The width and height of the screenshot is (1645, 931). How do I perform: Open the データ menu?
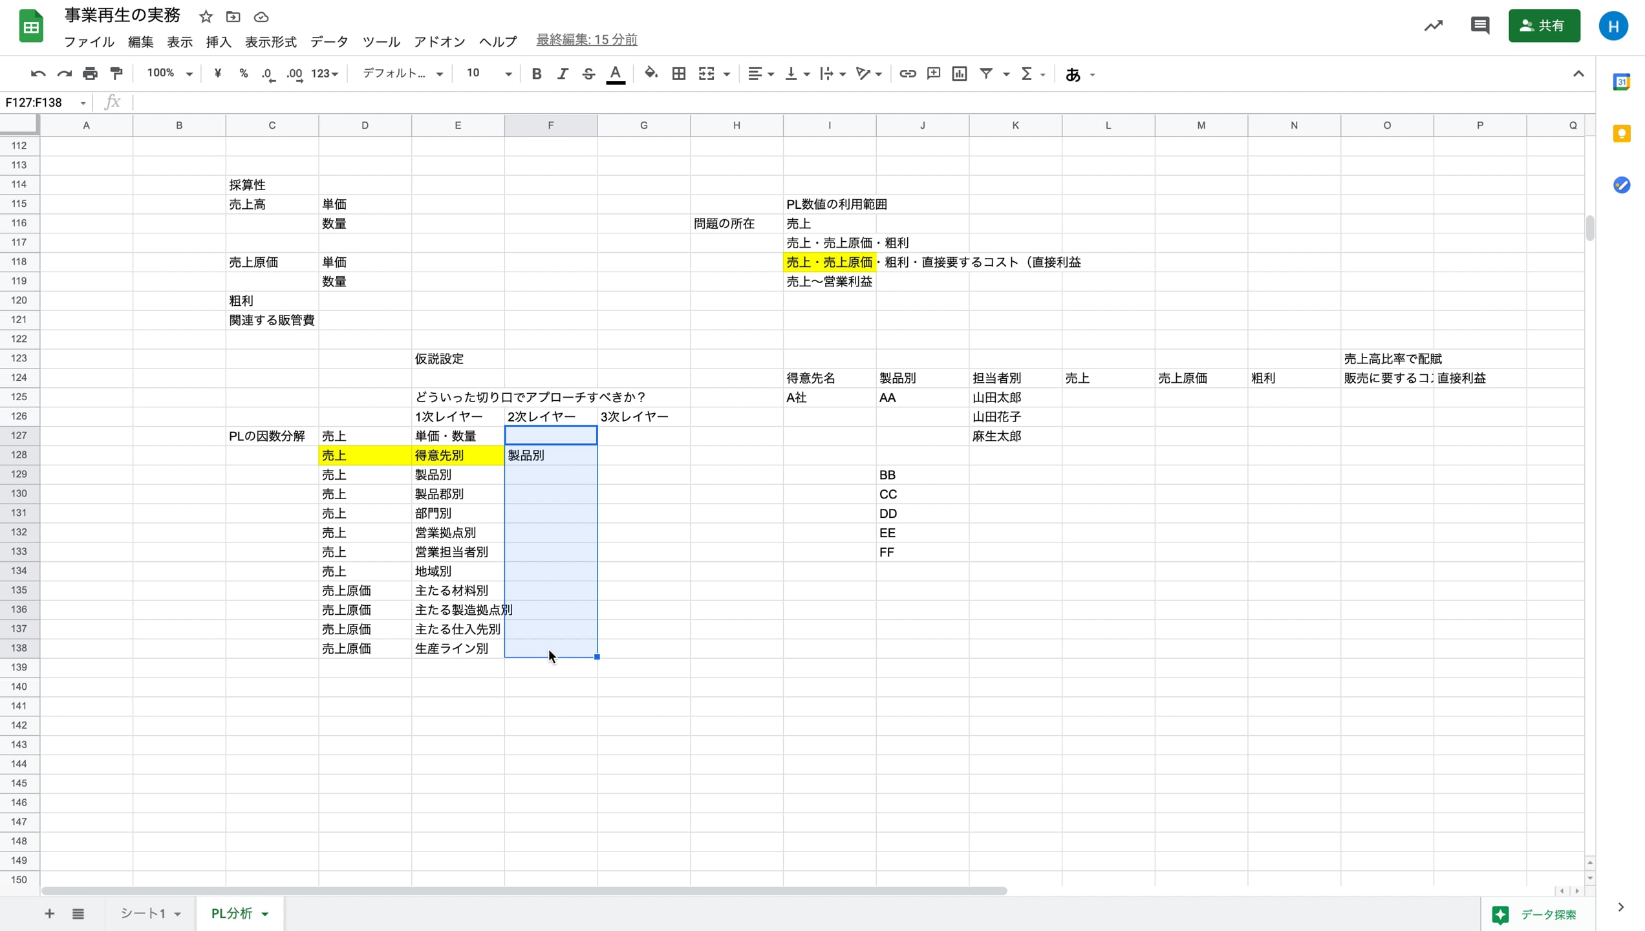[328, 41]
